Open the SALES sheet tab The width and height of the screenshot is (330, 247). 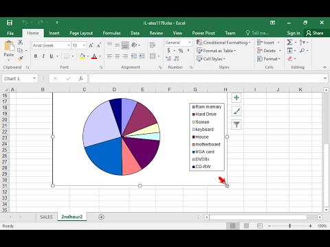click(46, 217)
